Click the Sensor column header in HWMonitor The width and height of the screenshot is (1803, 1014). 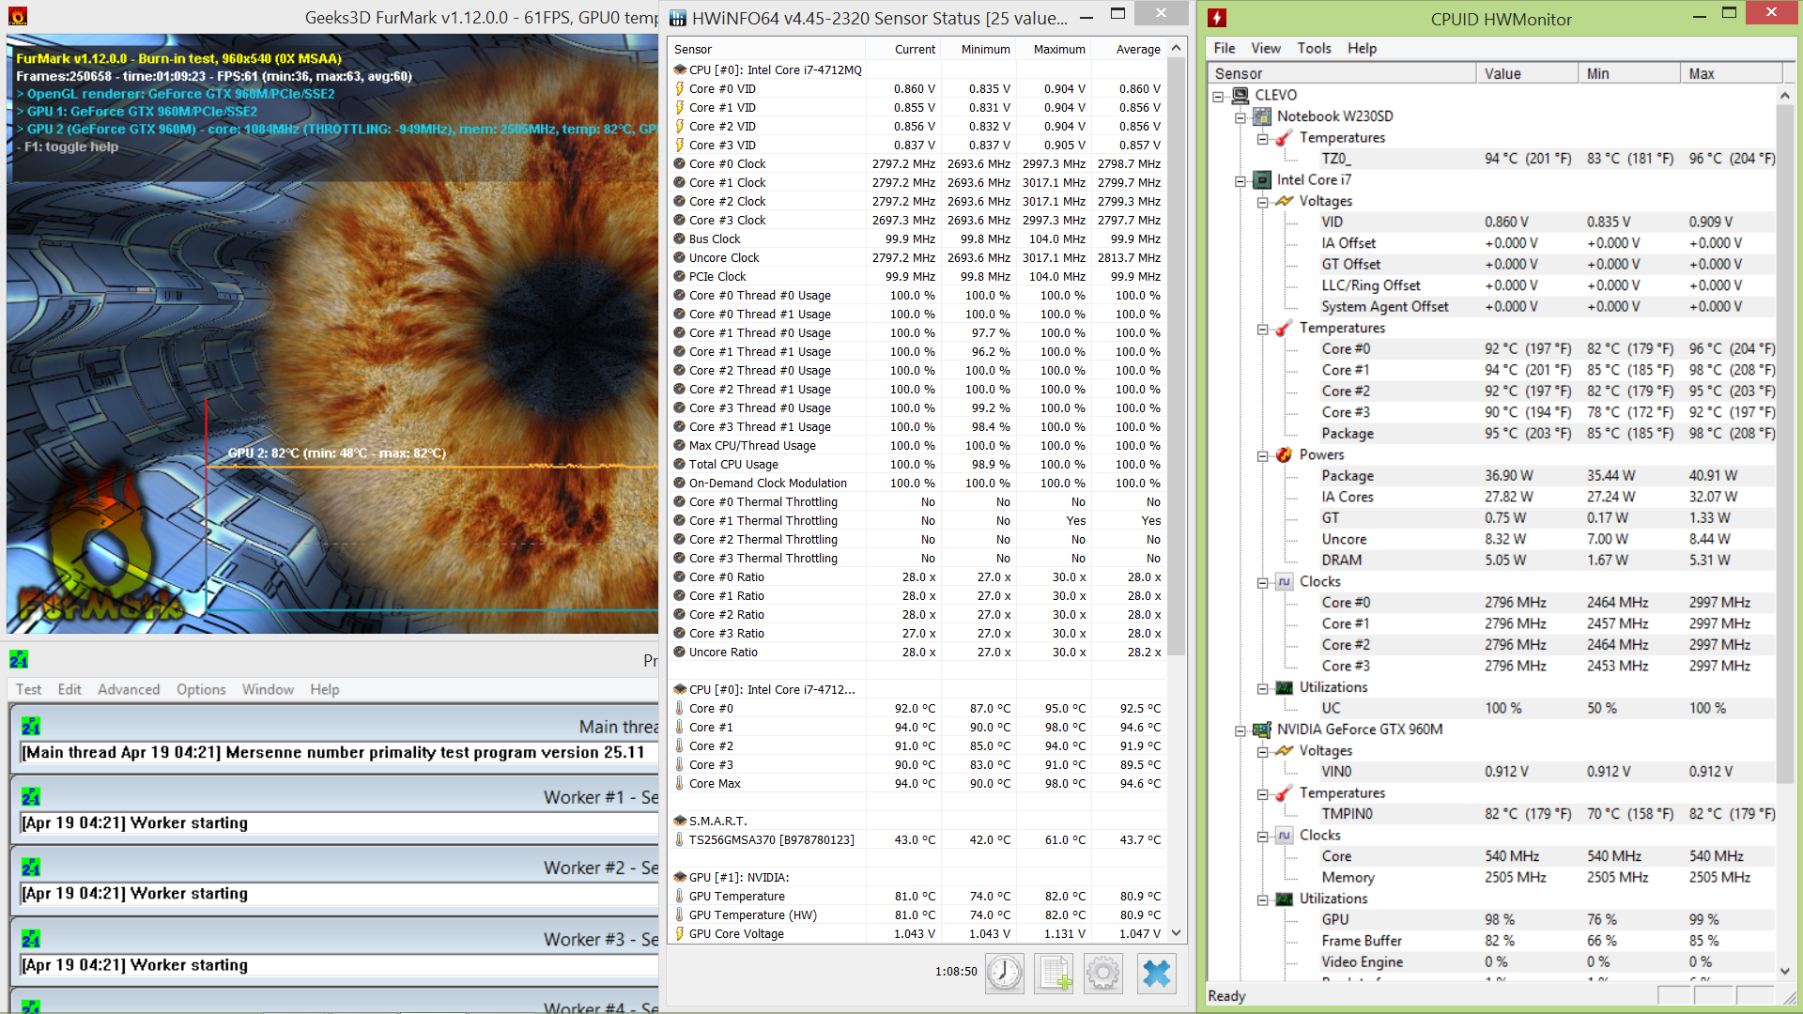pos(1341,73)
